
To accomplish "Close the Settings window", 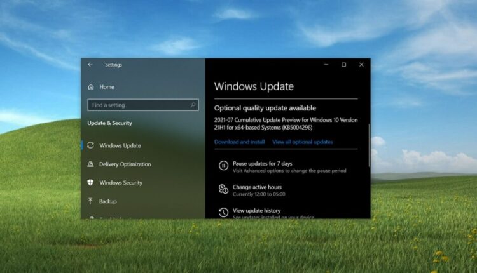I will [361, 65].
